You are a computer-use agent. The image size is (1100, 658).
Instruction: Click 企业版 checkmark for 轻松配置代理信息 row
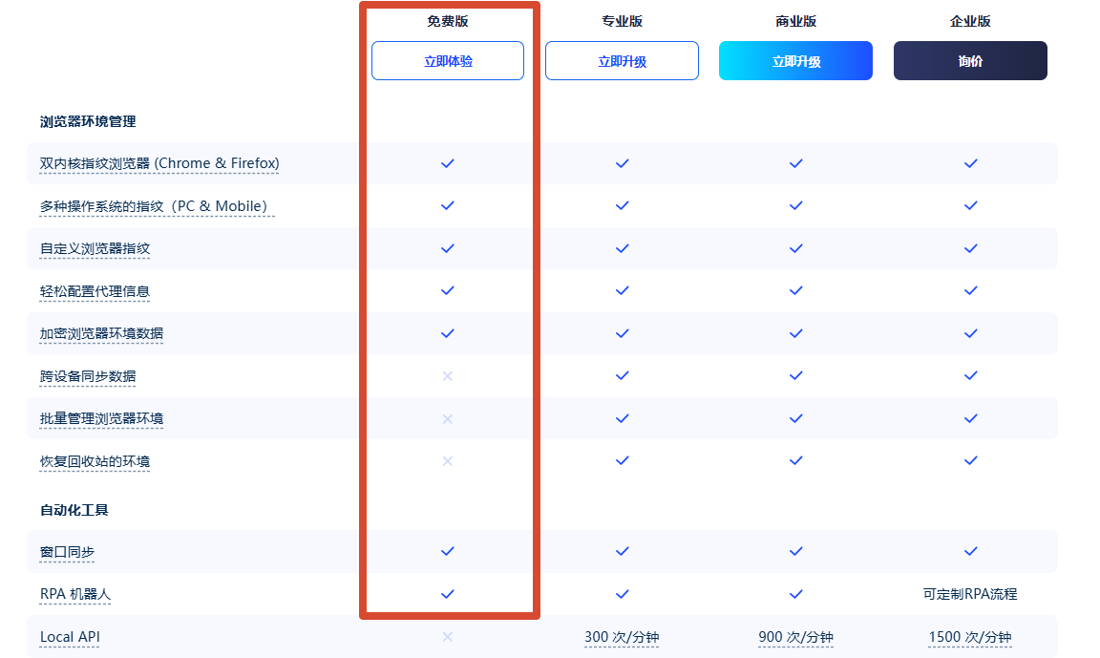pos(970,290)
